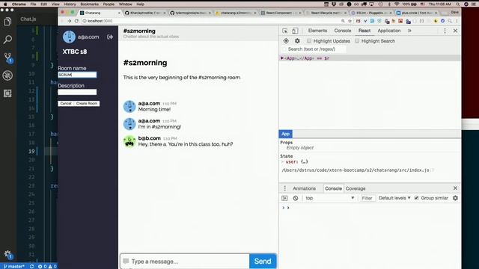Screen dimensions: 479x269
Task: Select the React DevTools tab
Action: point(364,31)
